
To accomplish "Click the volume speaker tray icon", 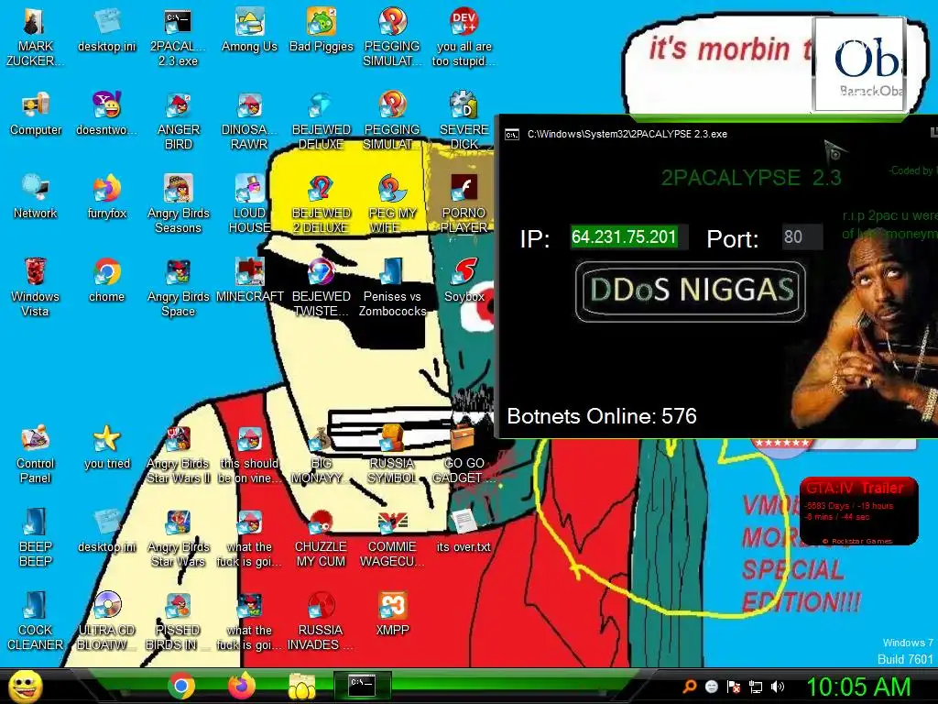I will pyautogui.click(x=778, y=687).
